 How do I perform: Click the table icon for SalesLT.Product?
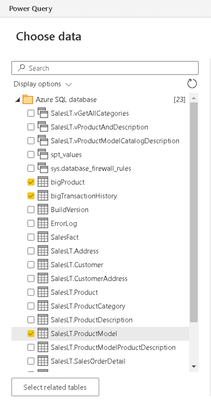click(43, 292)
